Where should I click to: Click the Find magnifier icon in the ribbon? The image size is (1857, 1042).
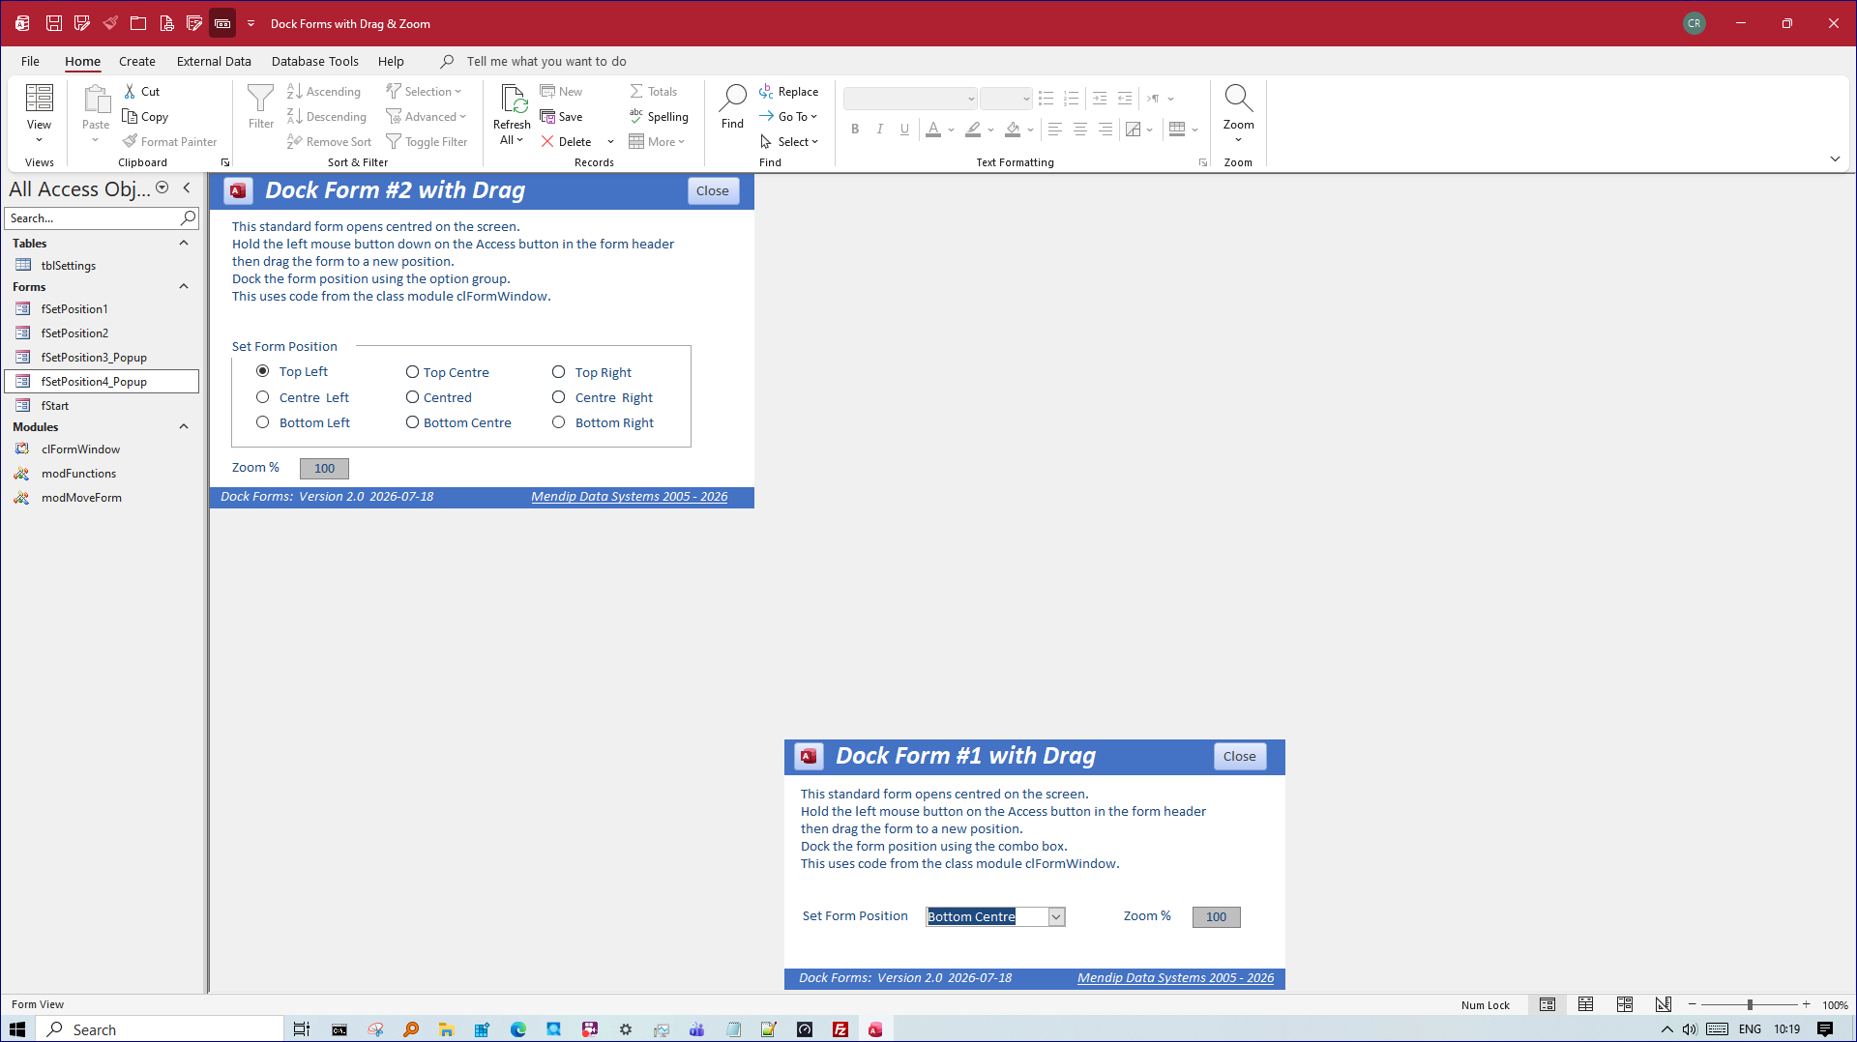[x=732, y=98]
